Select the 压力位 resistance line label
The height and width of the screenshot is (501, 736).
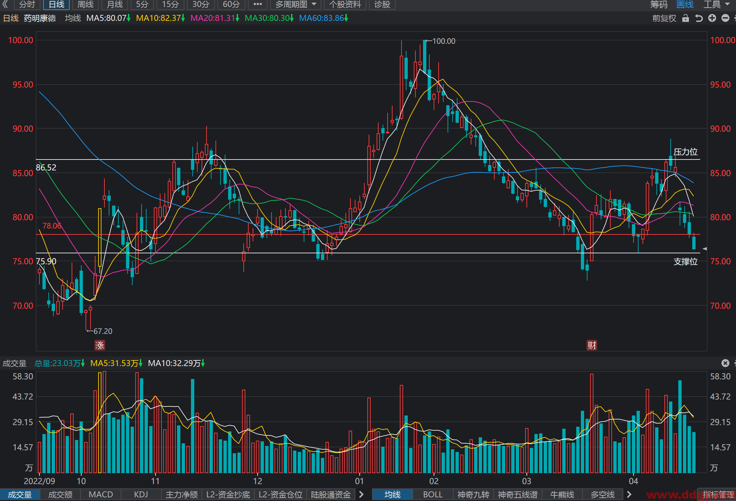click(x=686, y=152)
